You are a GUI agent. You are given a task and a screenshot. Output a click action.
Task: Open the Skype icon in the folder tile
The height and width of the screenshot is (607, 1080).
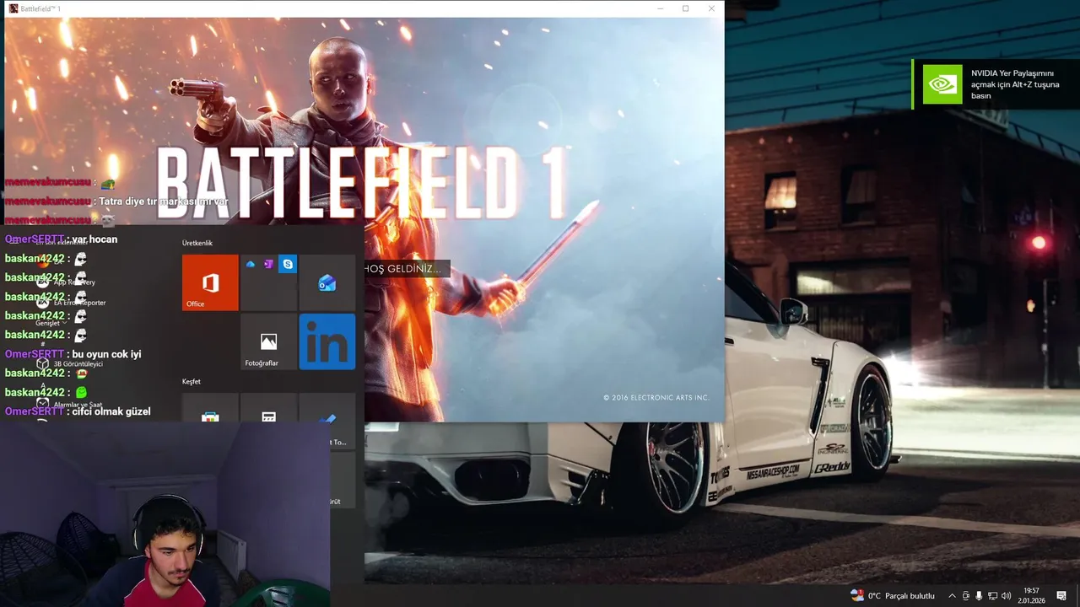(289, 264)
